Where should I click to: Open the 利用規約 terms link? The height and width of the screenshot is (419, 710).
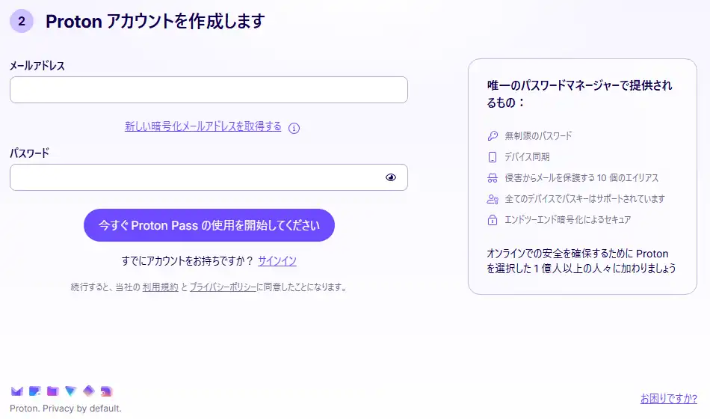click(x=161, y=287)
